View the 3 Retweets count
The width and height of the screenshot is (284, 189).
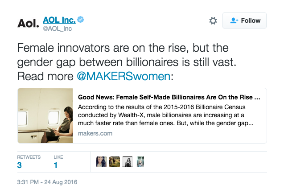[x=20, y=165]
